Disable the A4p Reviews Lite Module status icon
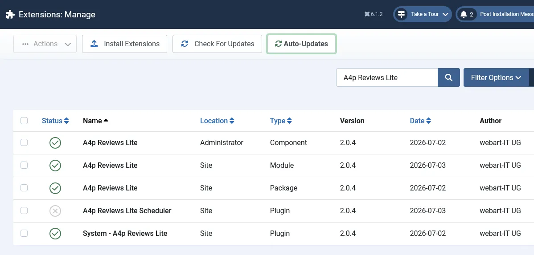534x255 pixels. point(55,166)
